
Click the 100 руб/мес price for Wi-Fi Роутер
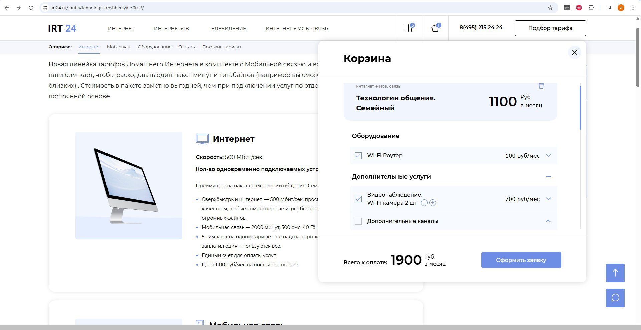522,156
